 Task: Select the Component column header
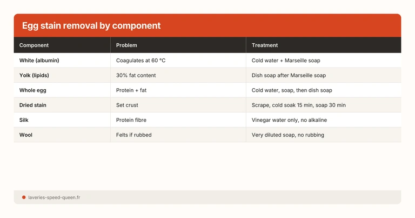pos(34,45)
